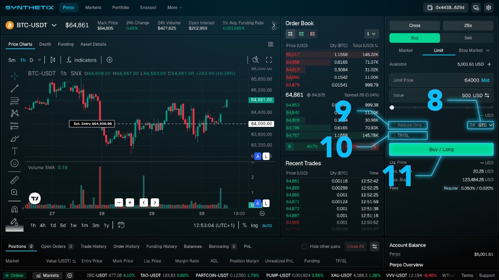Show bids-only order book view
This screenshot has height=280, width=499.
coord(301,34)
